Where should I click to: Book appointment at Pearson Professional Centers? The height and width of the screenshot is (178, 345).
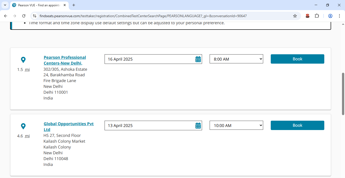[x=297, y=59]
